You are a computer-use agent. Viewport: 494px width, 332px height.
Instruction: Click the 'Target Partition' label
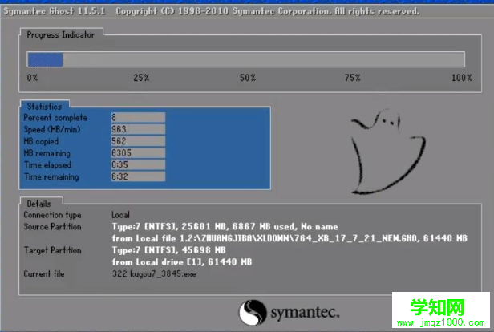(53, 250)
